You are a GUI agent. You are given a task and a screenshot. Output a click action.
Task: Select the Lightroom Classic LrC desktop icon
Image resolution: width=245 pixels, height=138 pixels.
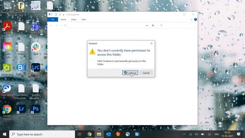click(x=36, y=71)
